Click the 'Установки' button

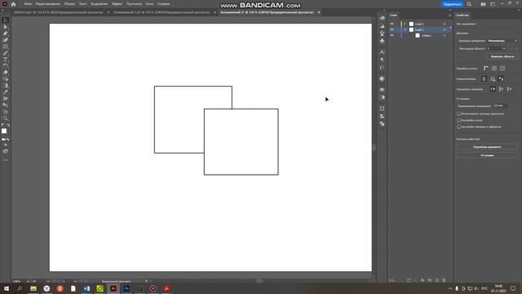click(487, 155)
